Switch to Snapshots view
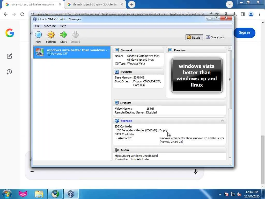 (215, 37)
